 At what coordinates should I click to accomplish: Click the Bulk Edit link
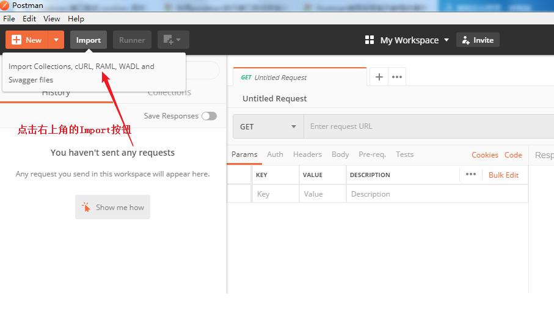tap(503, 175)
